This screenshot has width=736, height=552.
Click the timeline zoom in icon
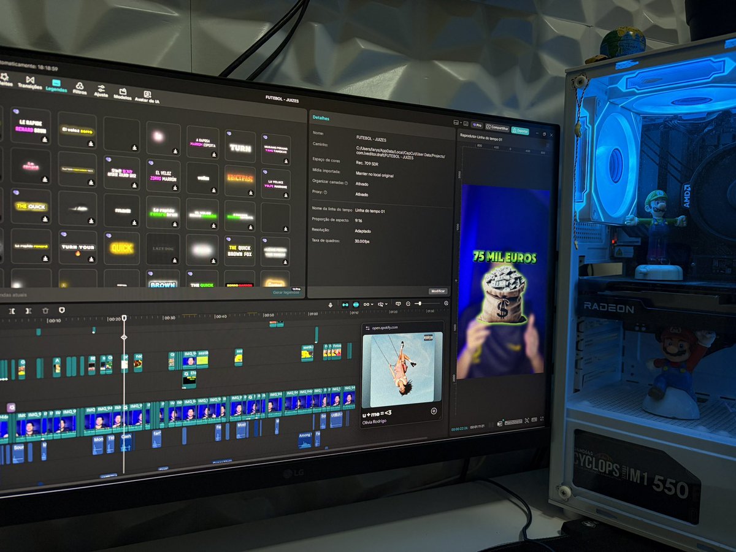[446, 303]
